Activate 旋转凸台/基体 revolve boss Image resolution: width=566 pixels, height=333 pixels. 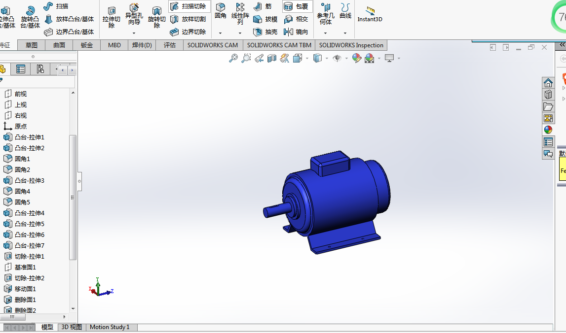pyautogui.click(x=30, y=16)
